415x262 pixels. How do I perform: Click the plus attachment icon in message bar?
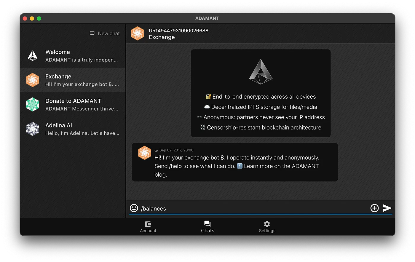375,208
